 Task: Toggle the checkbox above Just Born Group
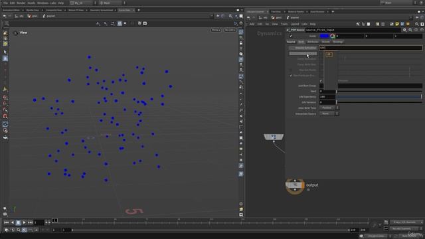[321, 81]
